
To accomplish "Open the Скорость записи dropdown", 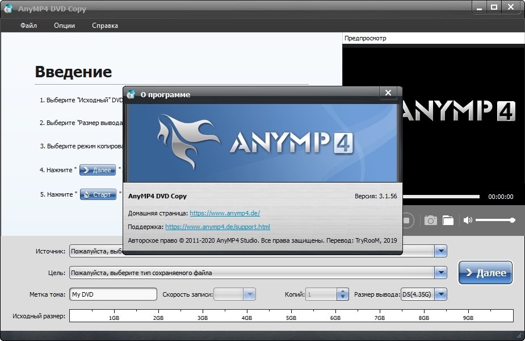I will point(249,294).
